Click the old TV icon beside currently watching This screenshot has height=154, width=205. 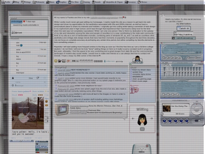point(62,110)
